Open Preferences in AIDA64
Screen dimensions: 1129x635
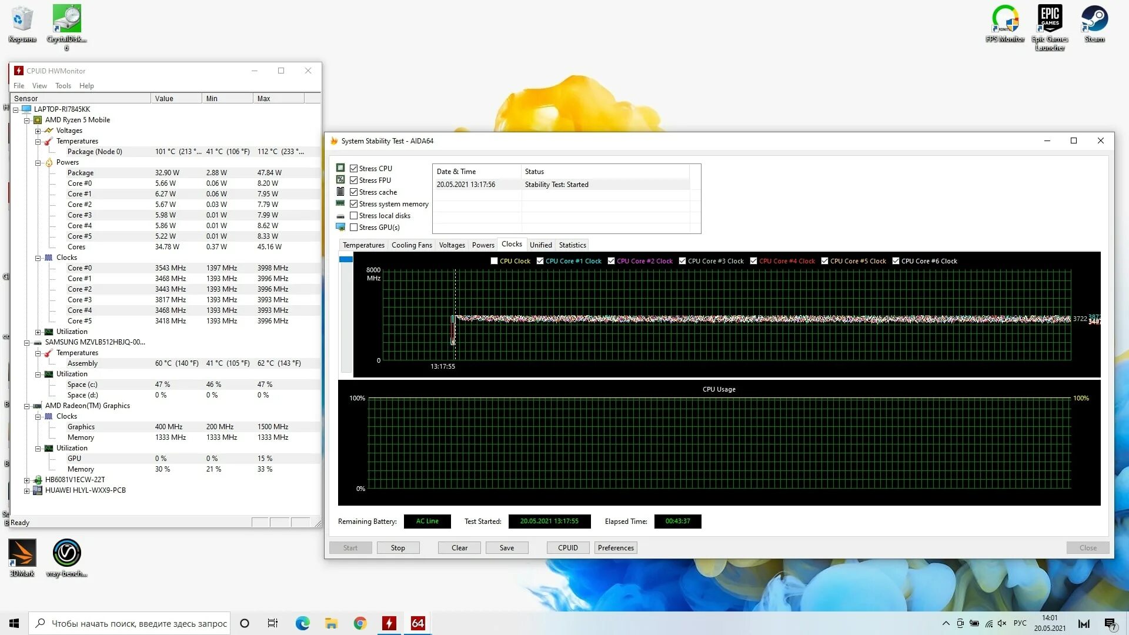tap(616, 548)
